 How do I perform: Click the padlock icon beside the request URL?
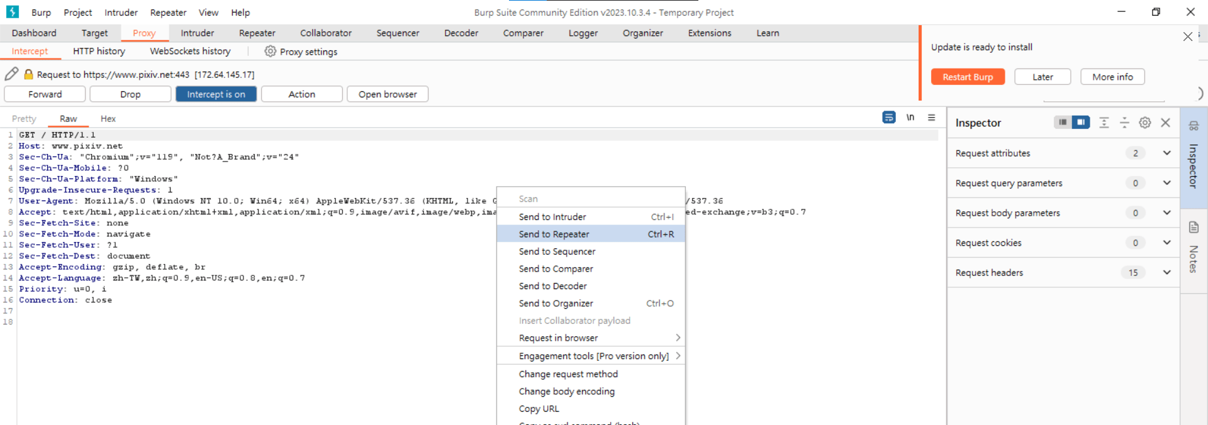[x=28, y=74]
